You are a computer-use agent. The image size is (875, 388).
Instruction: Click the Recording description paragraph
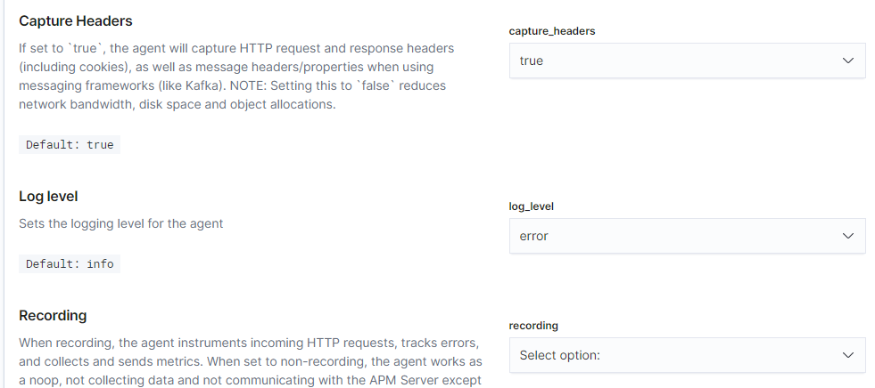[250, 361]
